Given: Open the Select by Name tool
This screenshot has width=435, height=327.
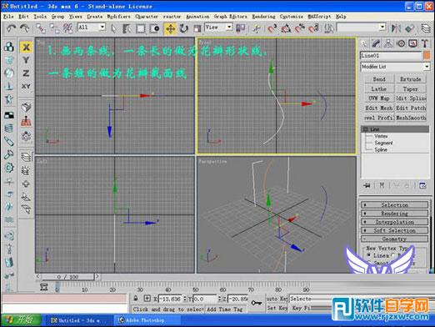Looking at the screenshot, I should coord(127,28).
